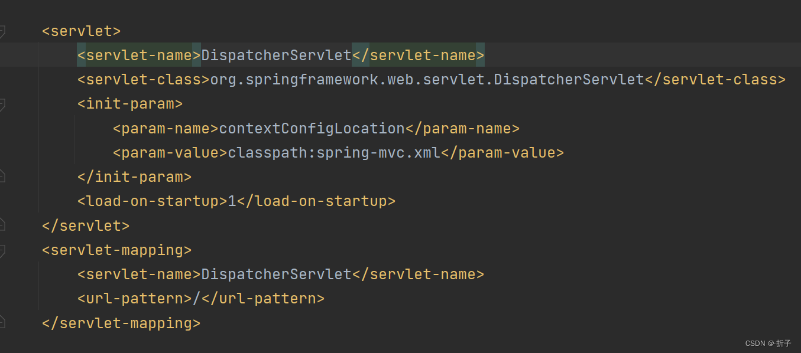Click opening <servlet-name> tag inside servlet-mapping block
The width and height of the screenshot is (801, 353).
(x=139, y=274)
